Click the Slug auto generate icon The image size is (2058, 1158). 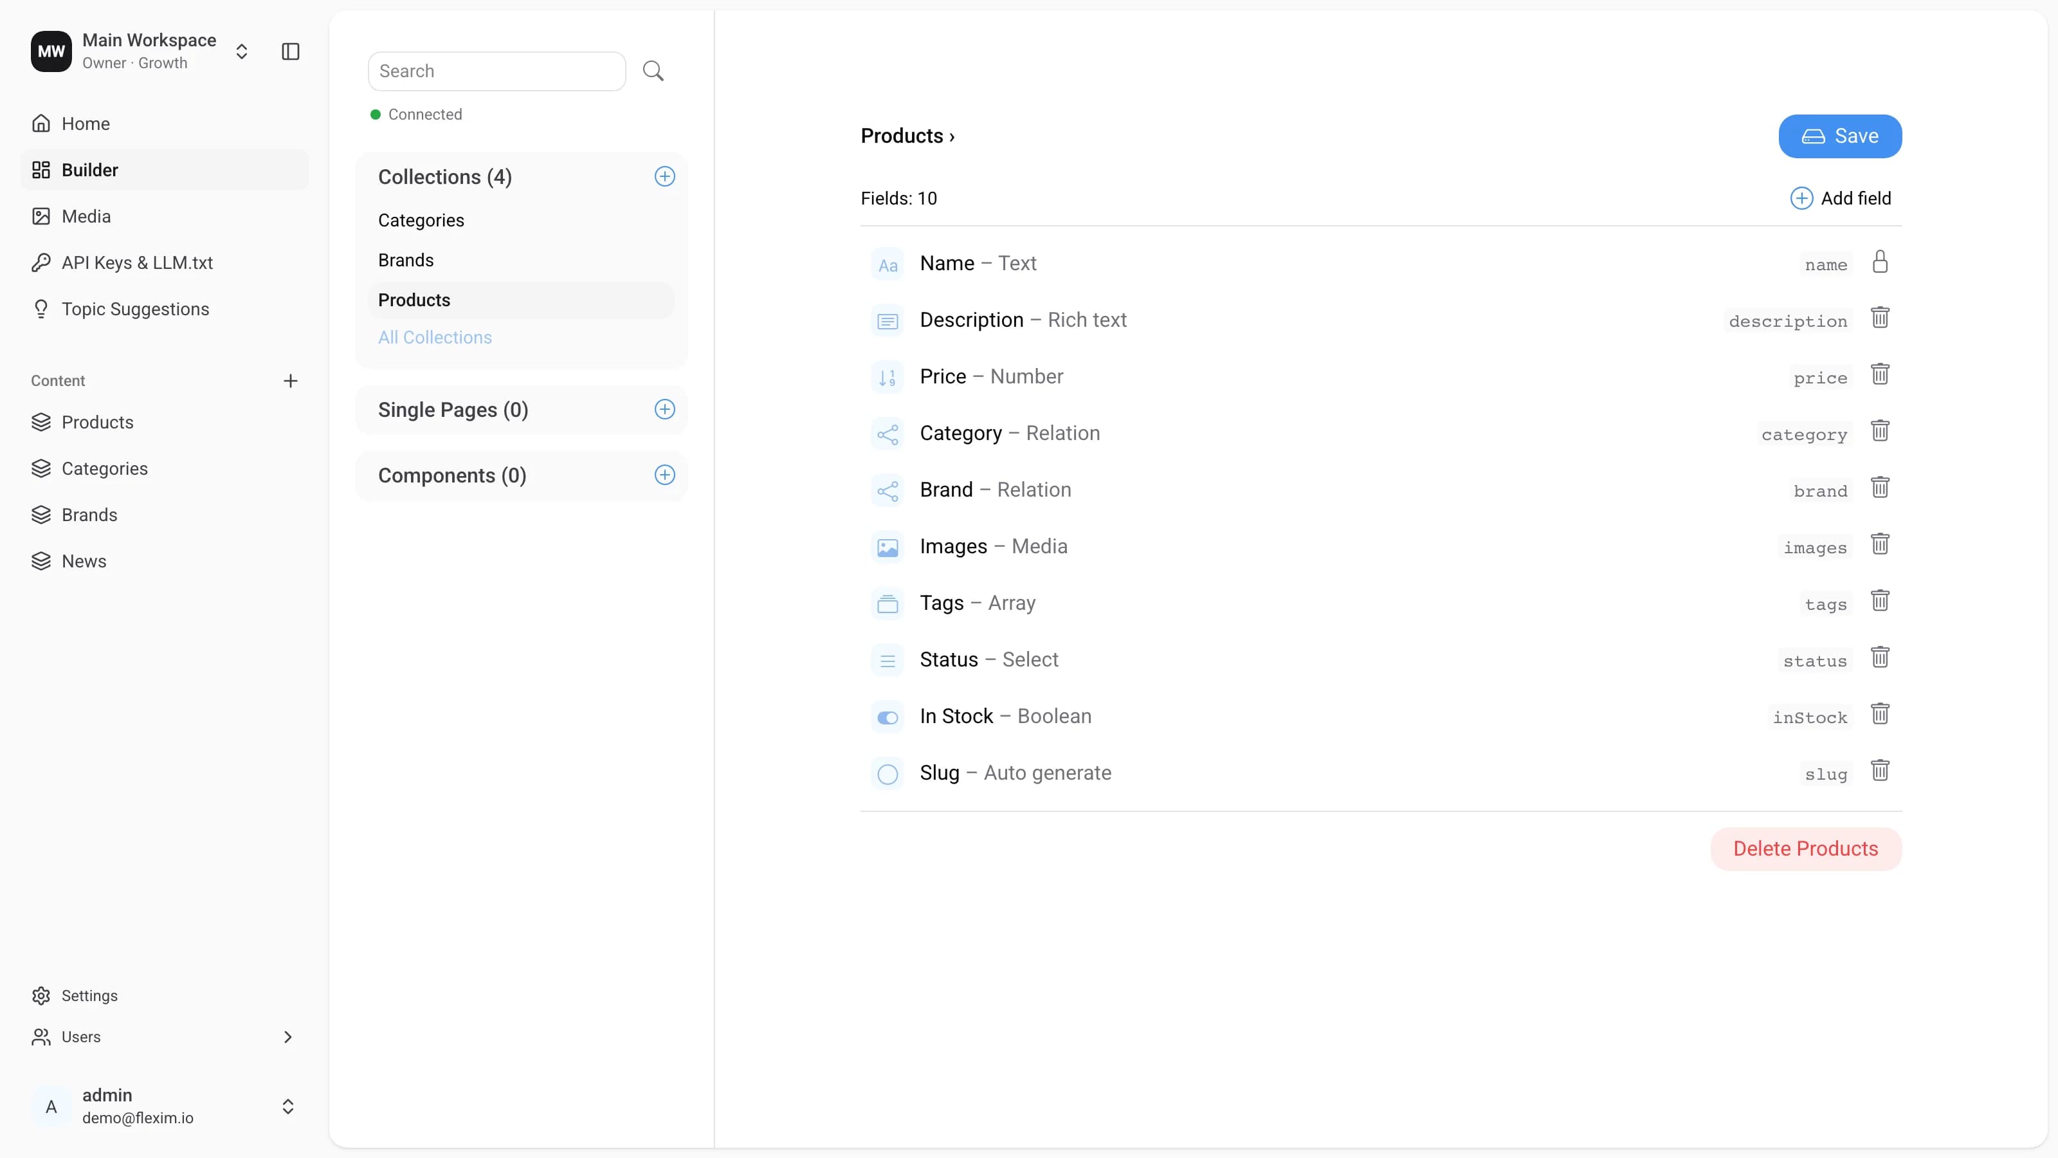coord(888,773)
